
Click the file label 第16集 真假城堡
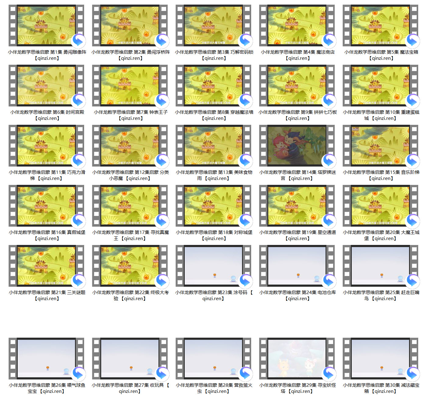(47, 235)
